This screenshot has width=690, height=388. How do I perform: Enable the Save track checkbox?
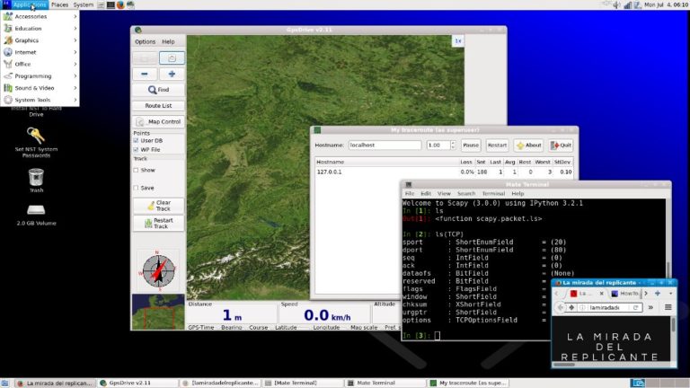point(136,188)
